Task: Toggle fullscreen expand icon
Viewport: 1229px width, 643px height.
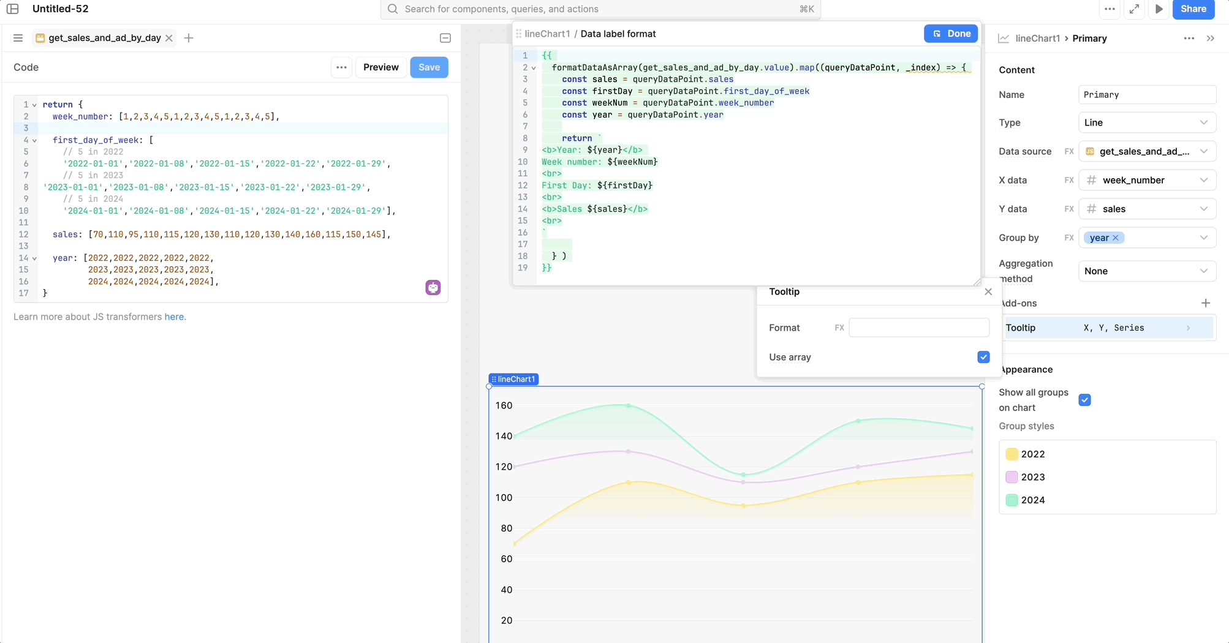Action: coord(1134,9)
